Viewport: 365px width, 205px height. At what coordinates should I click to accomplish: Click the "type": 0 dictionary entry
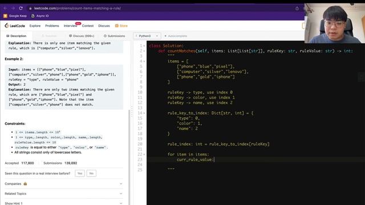pyautogui.click(x=188, y=118)
